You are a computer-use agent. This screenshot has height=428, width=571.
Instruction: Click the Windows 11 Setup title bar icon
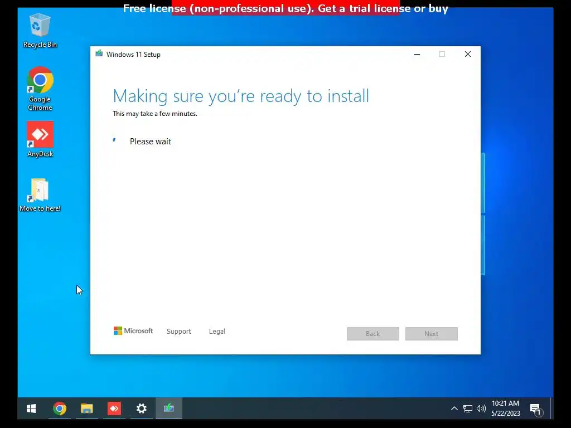(x=99, y=54)
